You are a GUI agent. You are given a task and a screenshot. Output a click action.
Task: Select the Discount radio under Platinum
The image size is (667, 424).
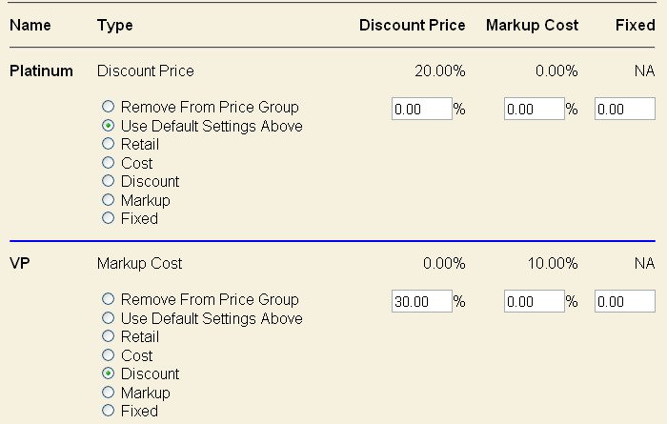[109, 181]
